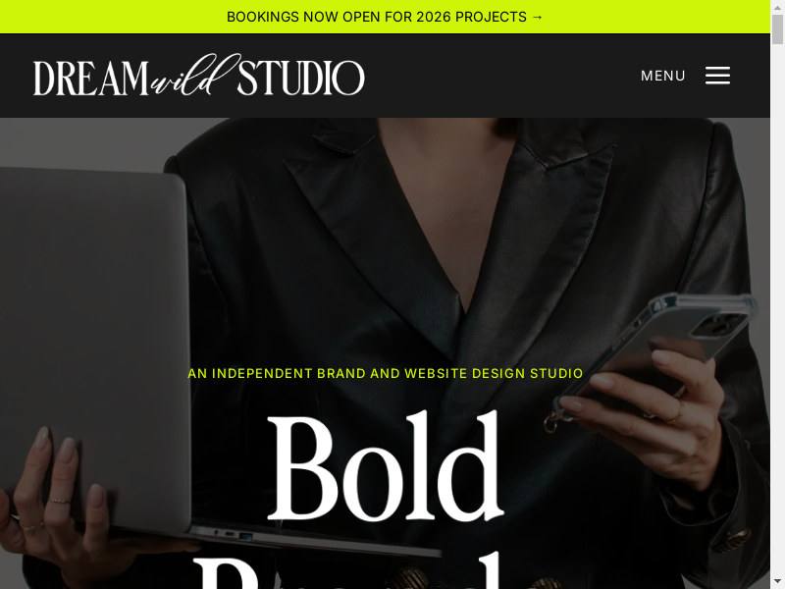The height and width of the screenshot is (589, 785).
Task: Click the arrow in the bookings banner
Action: click(x=537, y=17)
